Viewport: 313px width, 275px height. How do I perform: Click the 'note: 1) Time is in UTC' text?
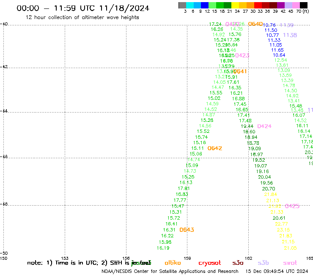pyautogui.click(x=63, y=263)
